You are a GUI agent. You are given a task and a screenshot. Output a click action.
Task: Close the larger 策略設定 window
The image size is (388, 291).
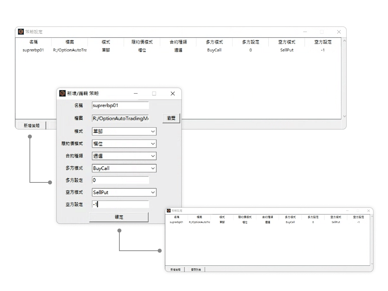(339, 32)
